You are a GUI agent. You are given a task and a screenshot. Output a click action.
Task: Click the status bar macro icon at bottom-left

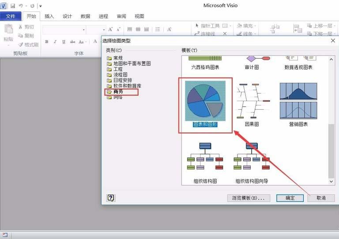(5, 235)
